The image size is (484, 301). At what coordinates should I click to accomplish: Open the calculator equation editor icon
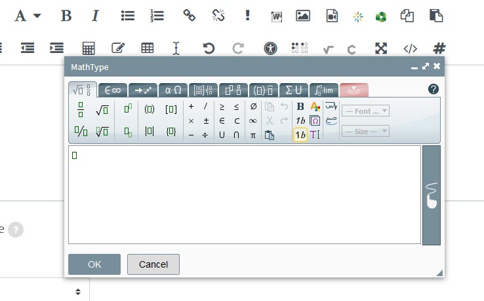click(89, 48)
